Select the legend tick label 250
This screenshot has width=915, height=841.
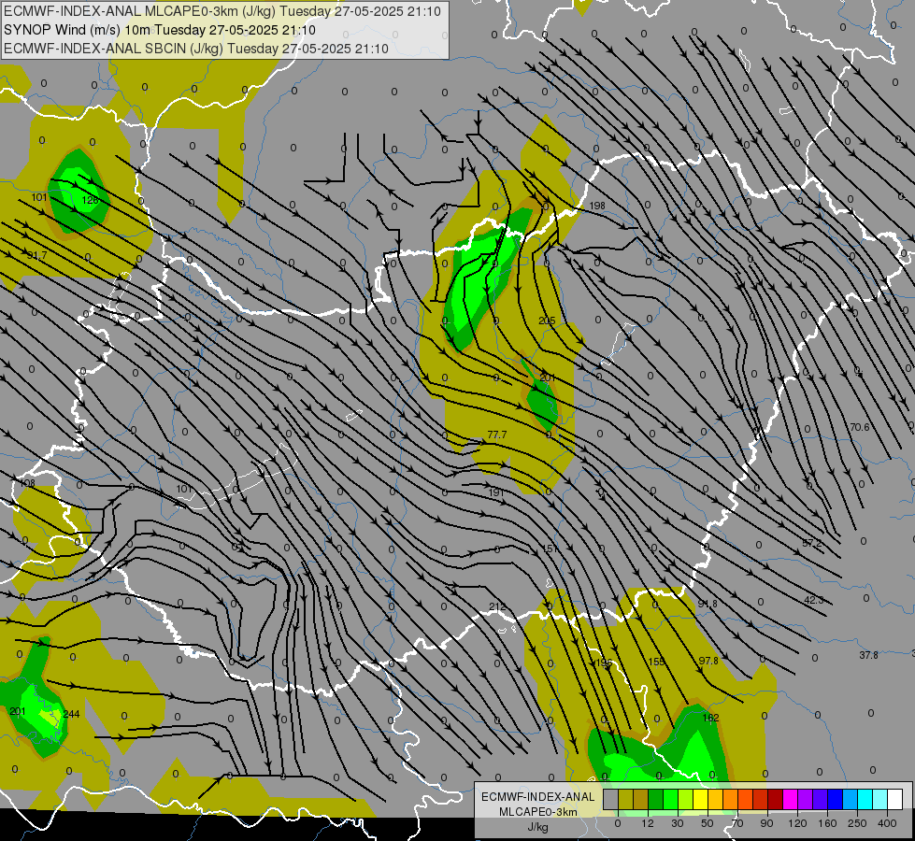point(857,823)
